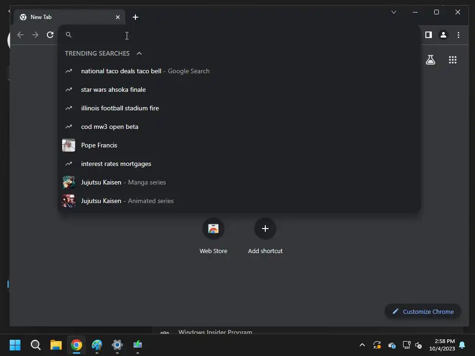Image resolution: width=475 pixels, height=356 pixels.
Task: Click the OneDrive cloud tray icon
Action: click(392, 345)
